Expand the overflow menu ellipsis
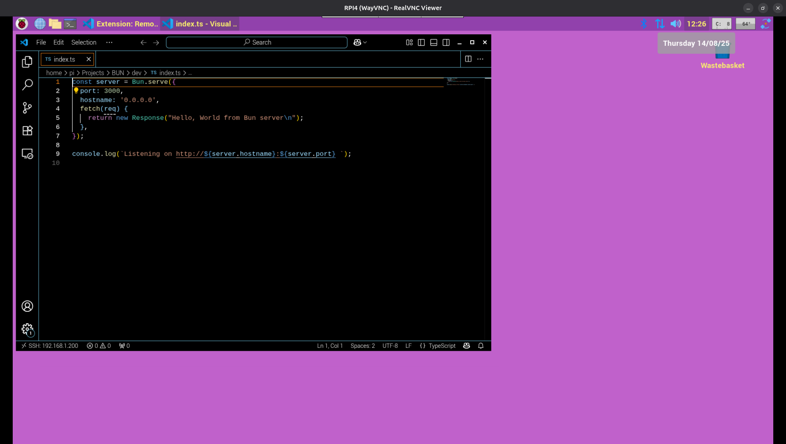The height and width of the screenshot is (444, 786). (x=109, y=42)
